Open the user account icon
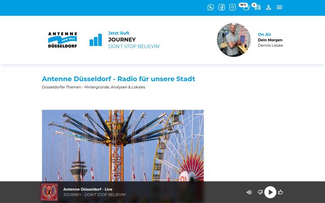 click(269, 8)
